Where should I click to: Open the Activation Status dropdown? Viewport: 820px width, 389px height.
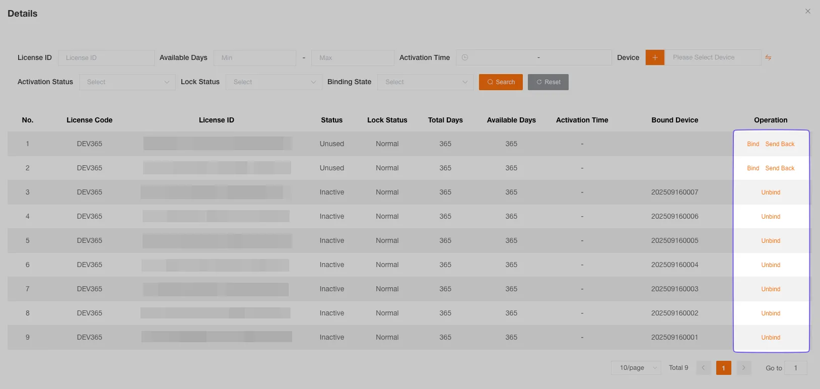127,82
